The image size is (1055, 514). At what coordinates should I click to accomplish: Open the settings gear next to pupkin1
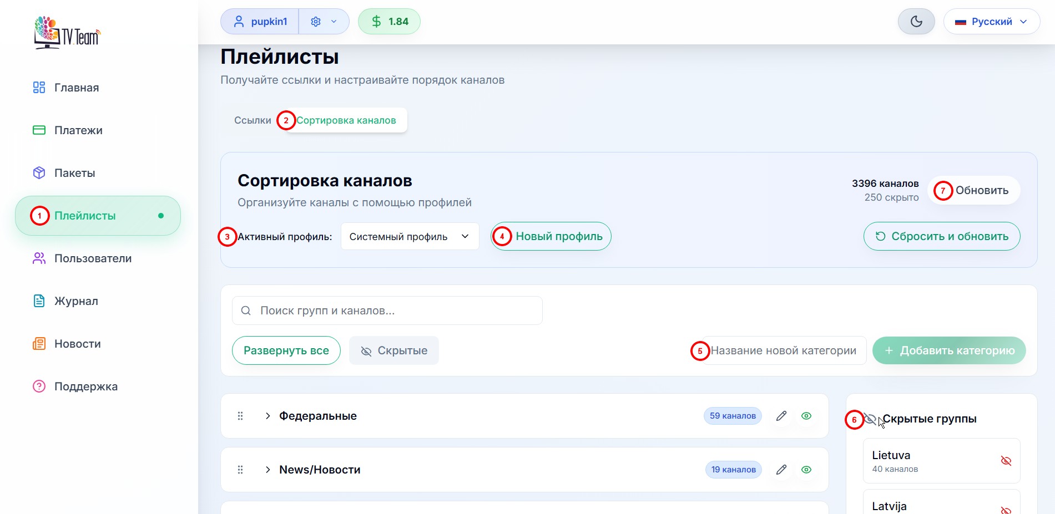coord(315,21)
